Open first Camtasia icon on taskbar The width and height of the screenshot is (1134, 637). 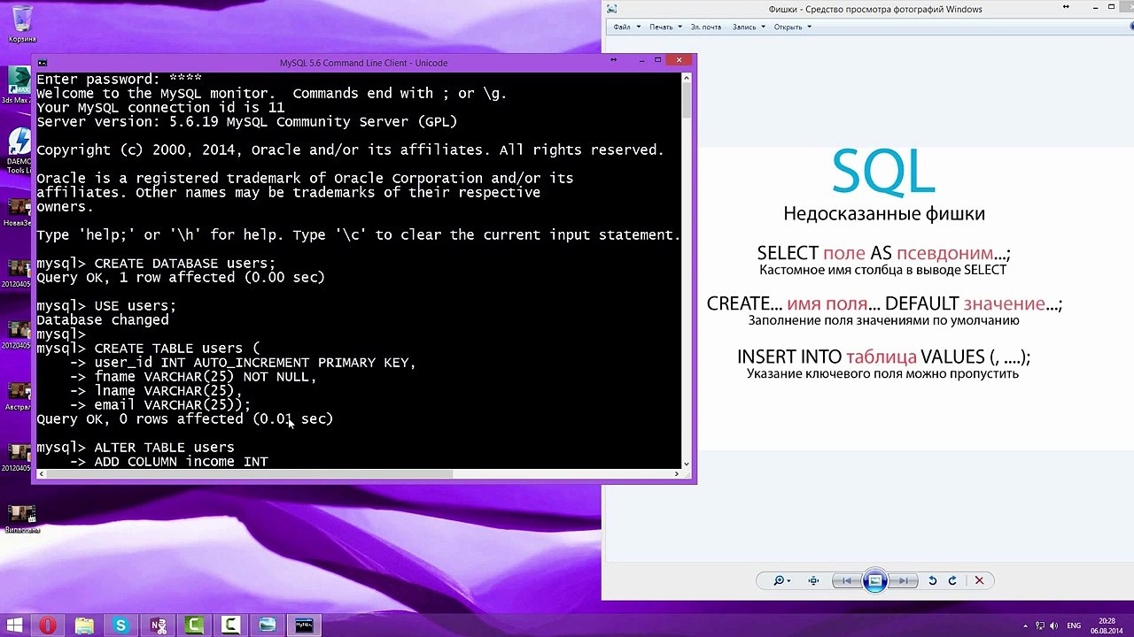pyautogui.click(x=194, y=625)
